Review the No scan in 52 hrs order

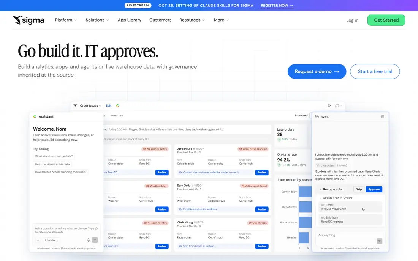(x=162, y=172)
